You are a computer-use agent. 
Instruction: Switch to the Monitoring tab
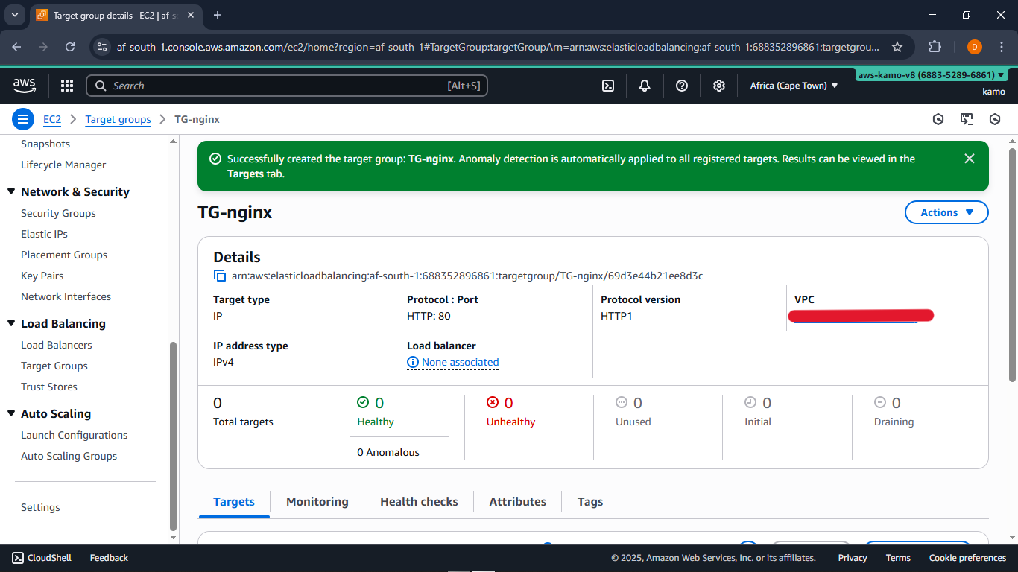(317, 502)
